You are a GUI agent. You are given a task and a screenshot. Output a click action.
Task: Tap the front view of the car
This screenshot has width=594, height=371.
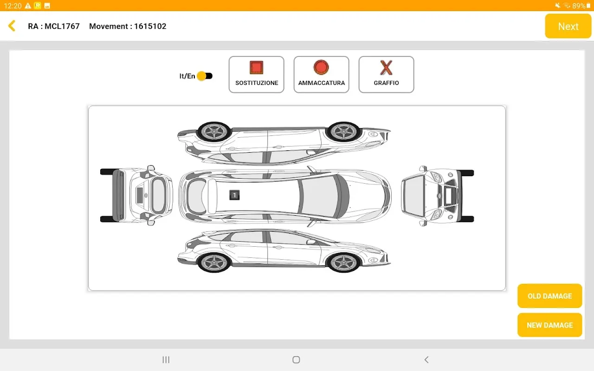[x=439, y=196]
